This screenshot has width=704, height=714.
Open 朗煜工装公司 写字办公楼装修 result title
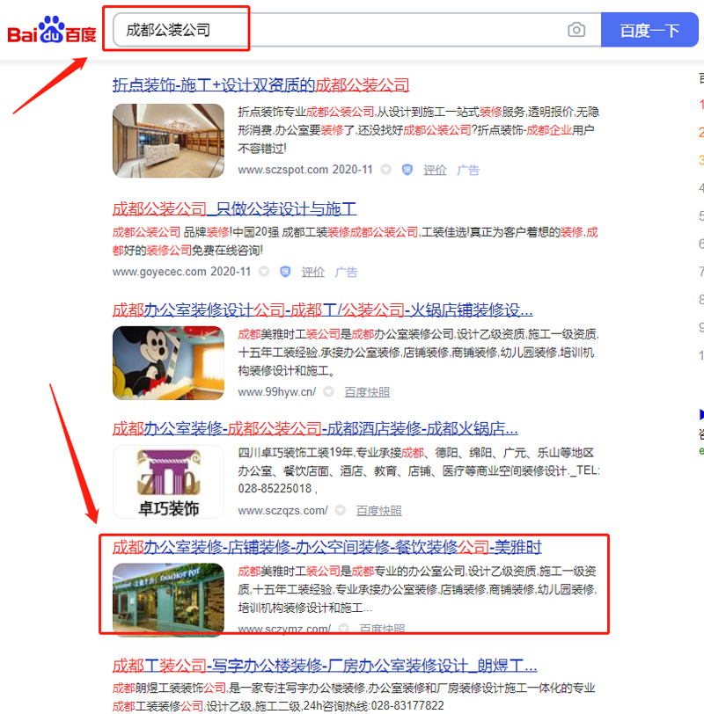(x=325, y=665)
